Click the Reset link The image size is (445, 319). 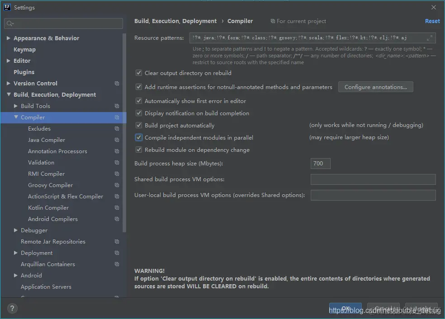(432, 21)
